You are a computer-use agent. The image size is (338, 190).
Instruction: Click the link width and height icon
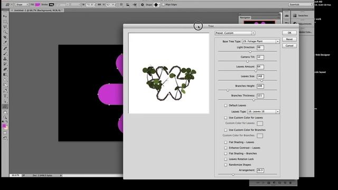coord(99,4)
